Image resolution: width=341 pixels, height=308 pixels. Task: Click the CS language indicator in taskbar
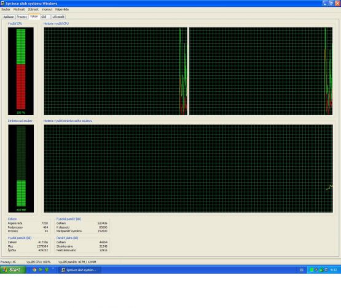(x=302, y=270)
